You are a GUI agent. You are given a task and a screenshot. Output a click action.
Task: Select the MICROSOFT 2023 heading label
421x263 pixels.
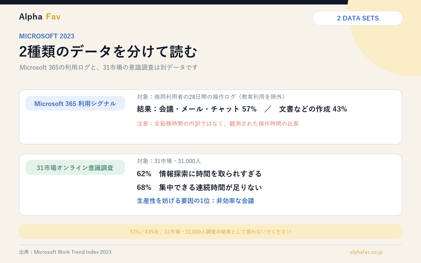pyautogui.click(x=47, y=36)
